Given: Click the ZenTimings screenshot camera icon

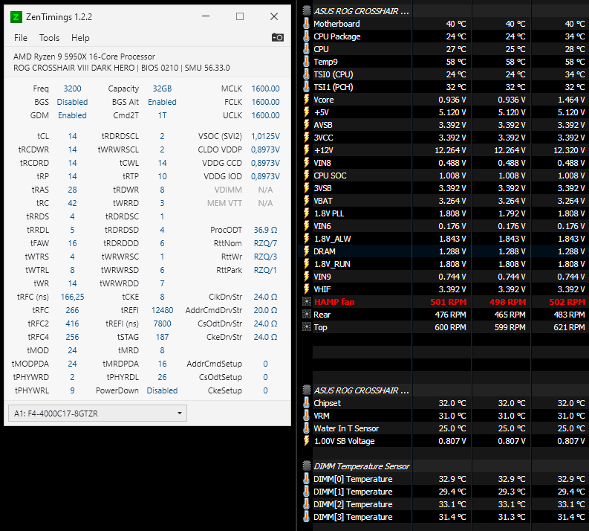Looking at the screenshot, I should (x=278, y=37).
